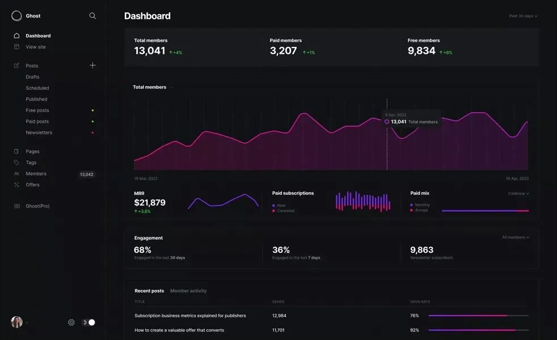Open the Cadence dropdown in Paid mix
Screen dimensions: 557x340
click(519, 193)
